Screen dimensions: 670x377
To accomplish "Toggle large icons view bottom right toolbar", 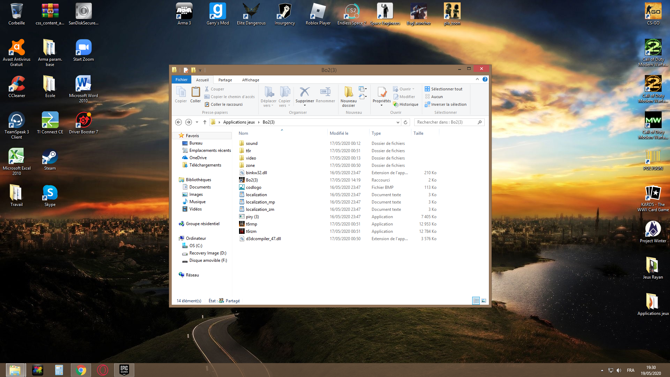I will click(x=483, y=301).
